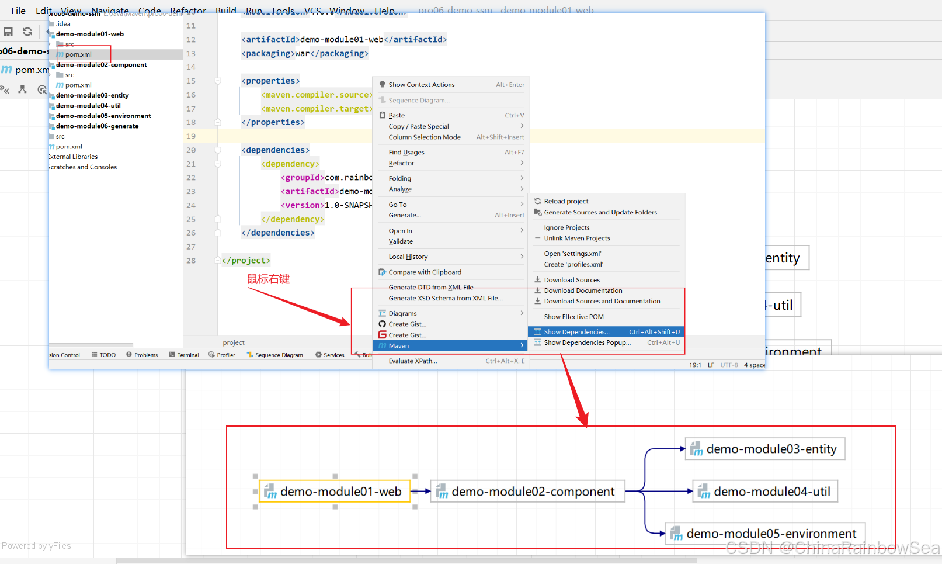942x564 pixels.
Task: Click the red Gitee icon of Create Gist
Action: [383, 335]
